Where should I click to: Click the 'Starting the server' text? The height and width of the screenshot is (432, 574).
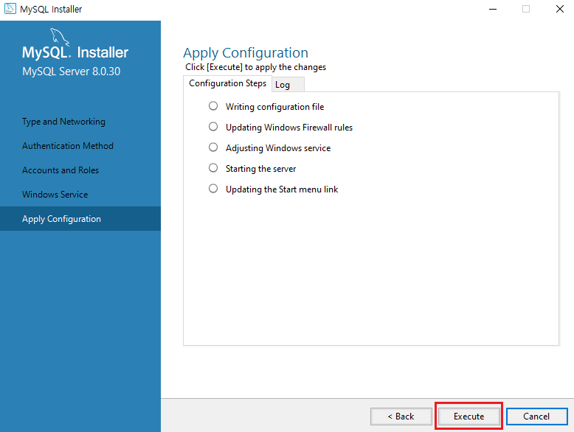coord(260,169)
